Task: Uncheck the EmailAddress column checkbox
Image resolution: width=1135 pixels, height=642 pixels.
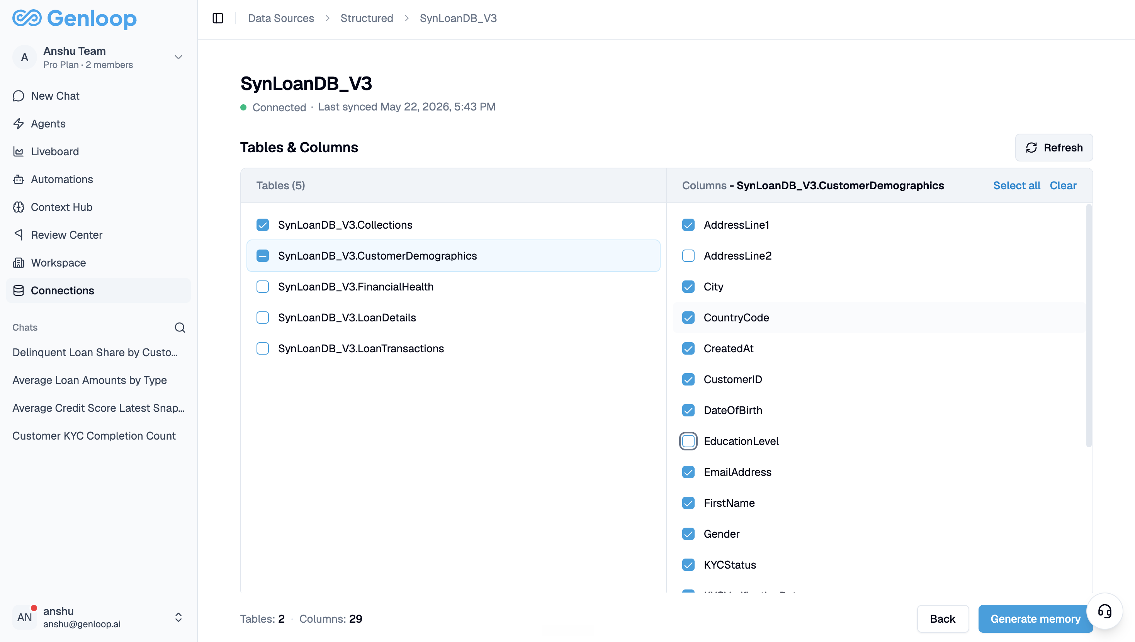Action: [x=688, y=472]
